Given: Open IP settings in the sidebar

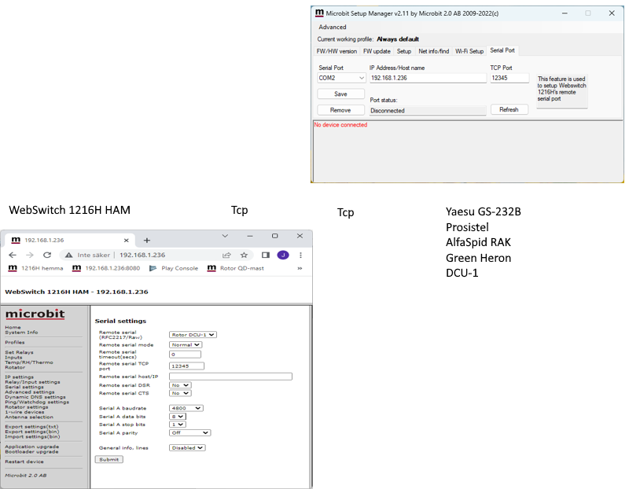Looking at the screenshot, I should pos(19,377).
